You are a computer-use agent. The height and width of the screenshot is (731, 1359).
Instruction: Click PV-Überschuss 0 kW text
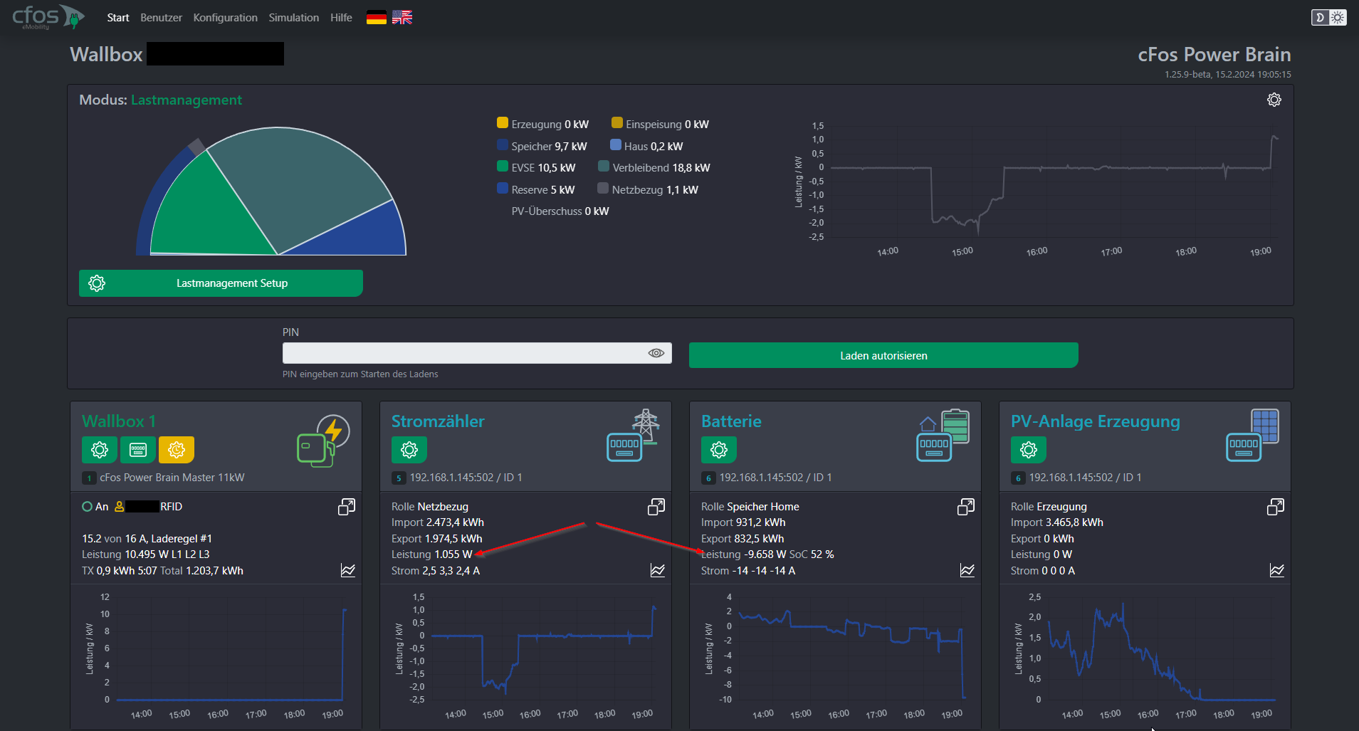[x=560, y=211]
